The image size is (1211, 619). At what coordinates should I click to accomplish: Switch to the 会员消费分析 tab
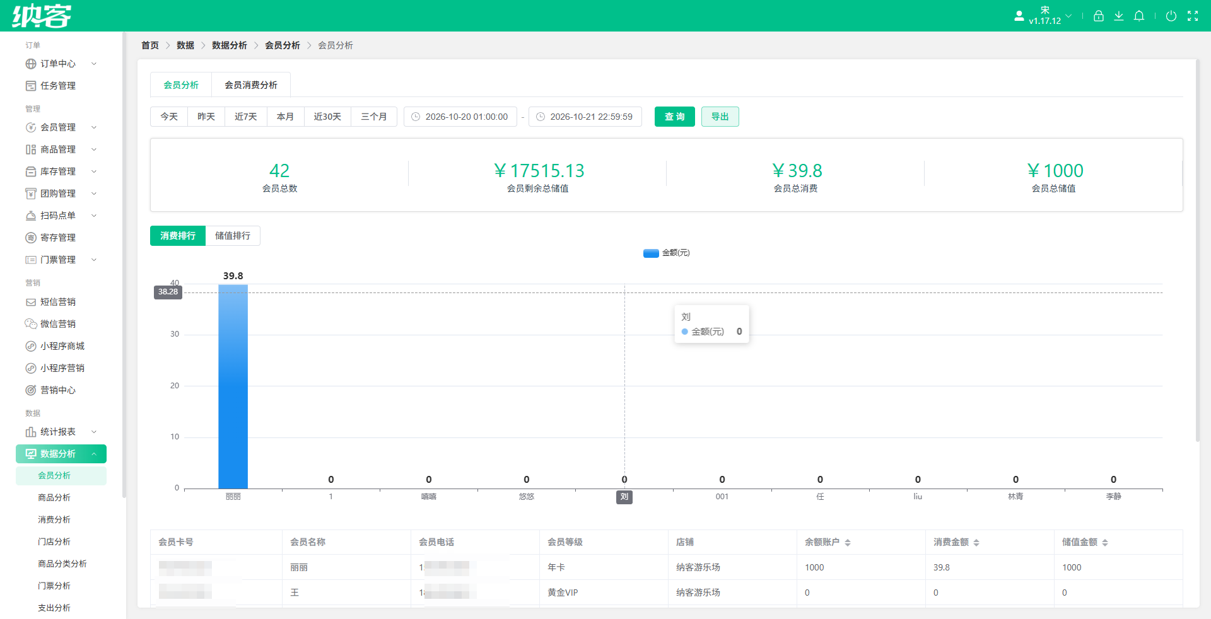click(251, 85)
